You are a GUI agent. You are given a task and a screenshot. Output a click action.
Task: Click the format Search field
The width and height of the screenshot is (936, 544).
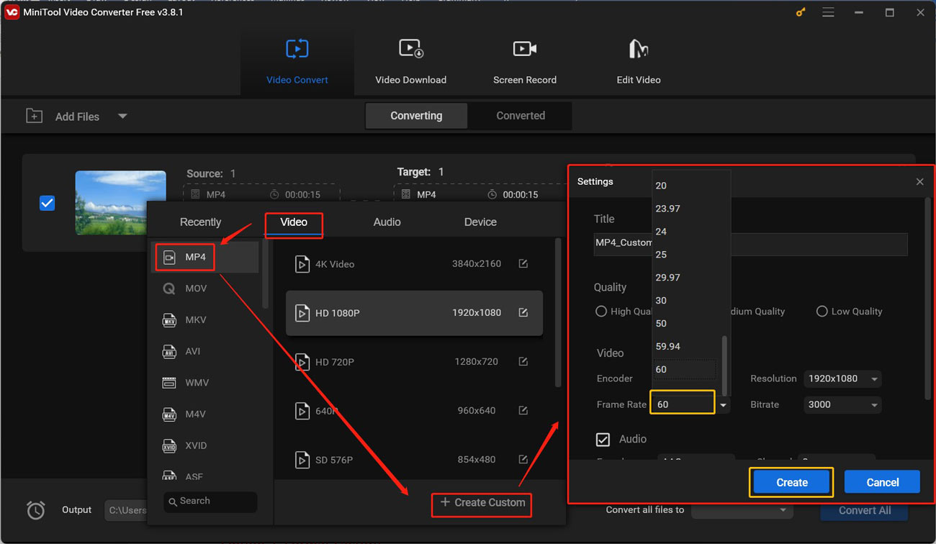tap(210, 502)
